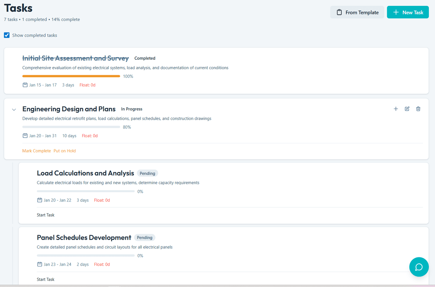Click the calendar icon on Panel Schedules Development
This screenshot has height=287, width=435.
[39, 264]
